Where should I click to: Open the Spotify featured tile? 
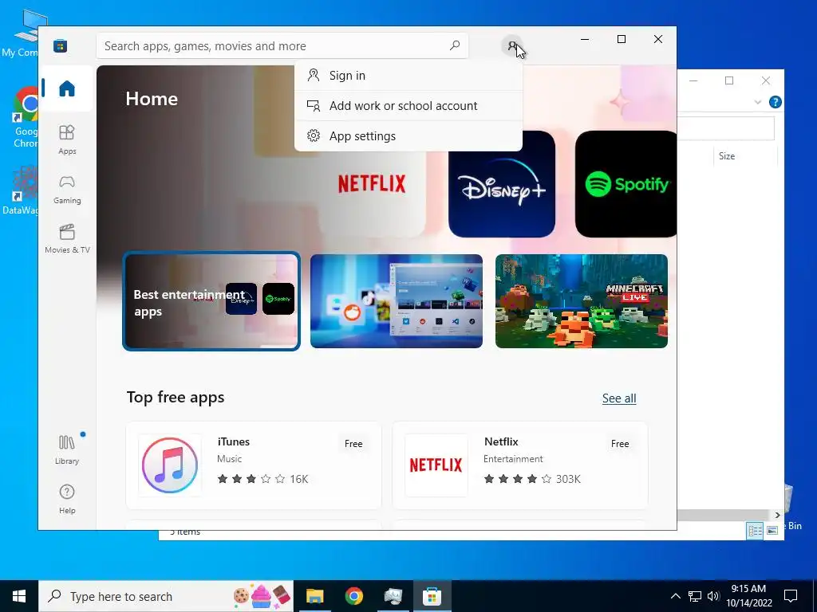click(x=626, y=184)
